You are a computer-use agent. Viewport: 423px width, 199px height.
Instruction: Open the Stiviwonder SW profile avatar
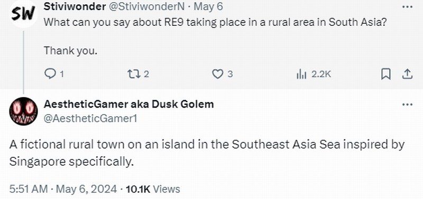click(x=23, y=13)
